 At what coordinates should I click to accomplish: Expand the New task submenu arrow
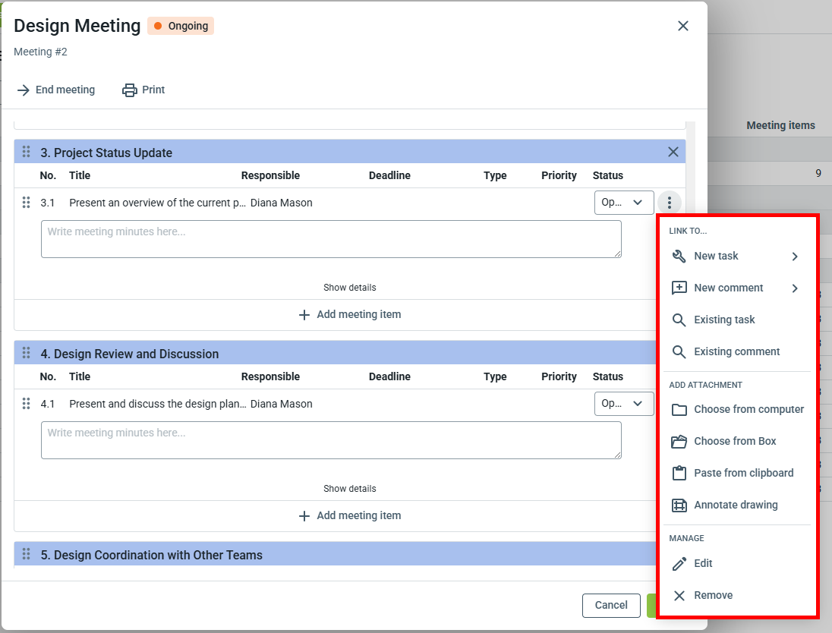pyautogui.click(x=795, y=257)
